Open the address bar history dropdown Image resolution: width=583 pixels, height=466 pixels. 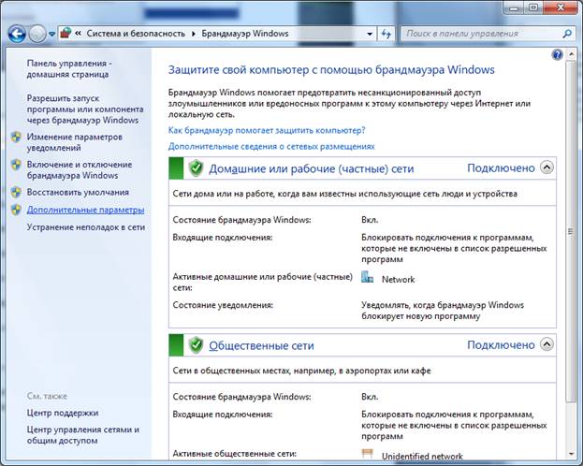pyautogui.click(x=370, y=34)
